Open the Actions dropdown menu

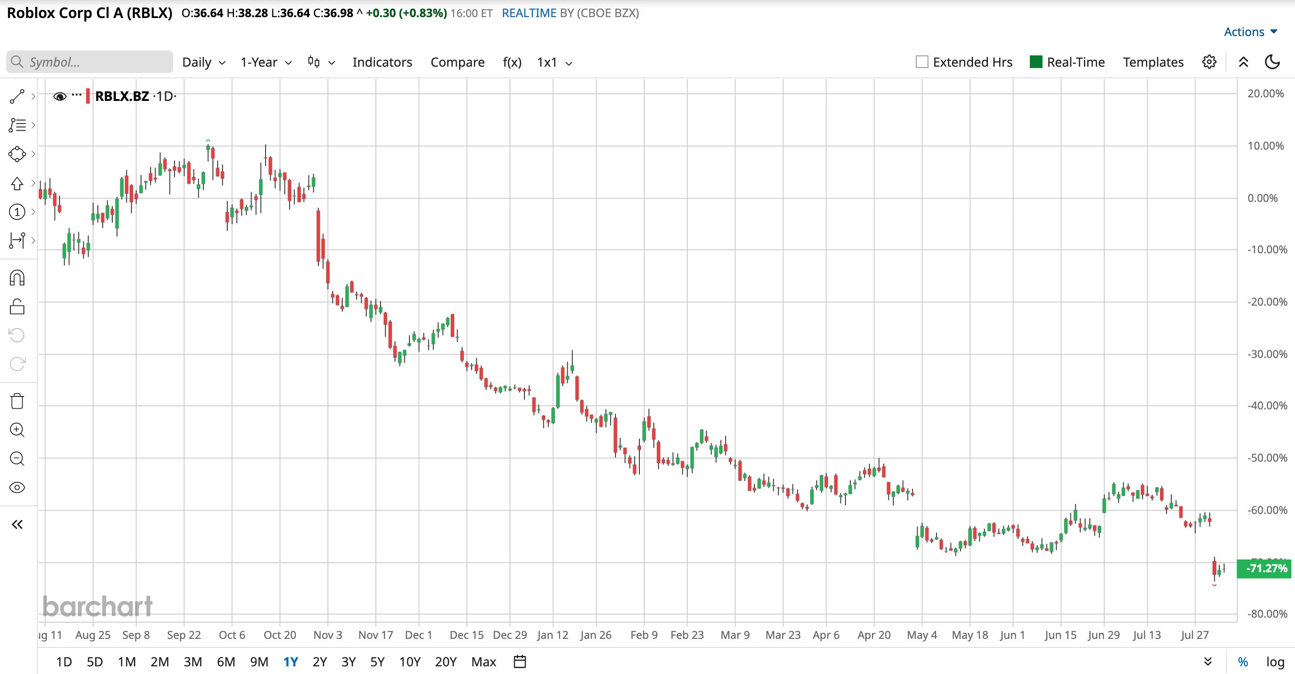(1250, 32)
